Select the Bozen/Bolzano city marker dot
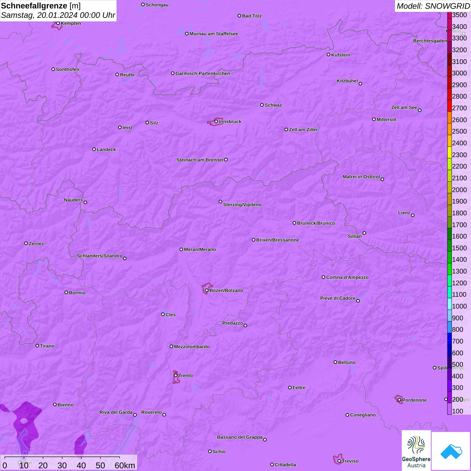 tap(207, 290)
